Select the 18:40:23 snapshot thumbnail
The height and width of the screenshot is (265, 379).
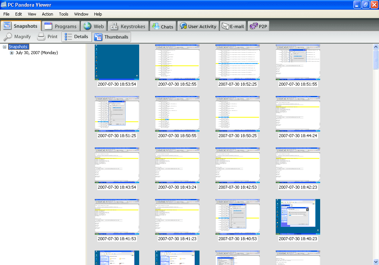pos(298,217)
